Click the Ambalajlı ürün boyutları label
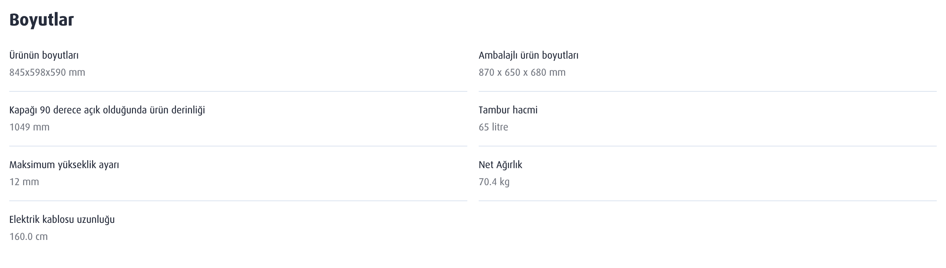This screenshot has width=946, height=268. tap(528, 55)
